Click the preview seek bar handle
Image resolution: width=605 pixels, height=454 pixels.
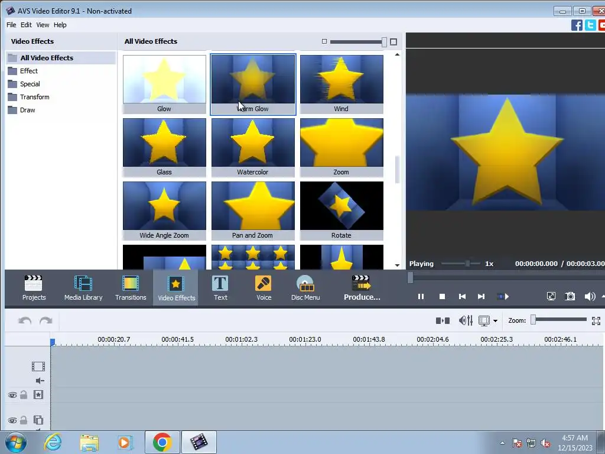click(x=410, y=277)
